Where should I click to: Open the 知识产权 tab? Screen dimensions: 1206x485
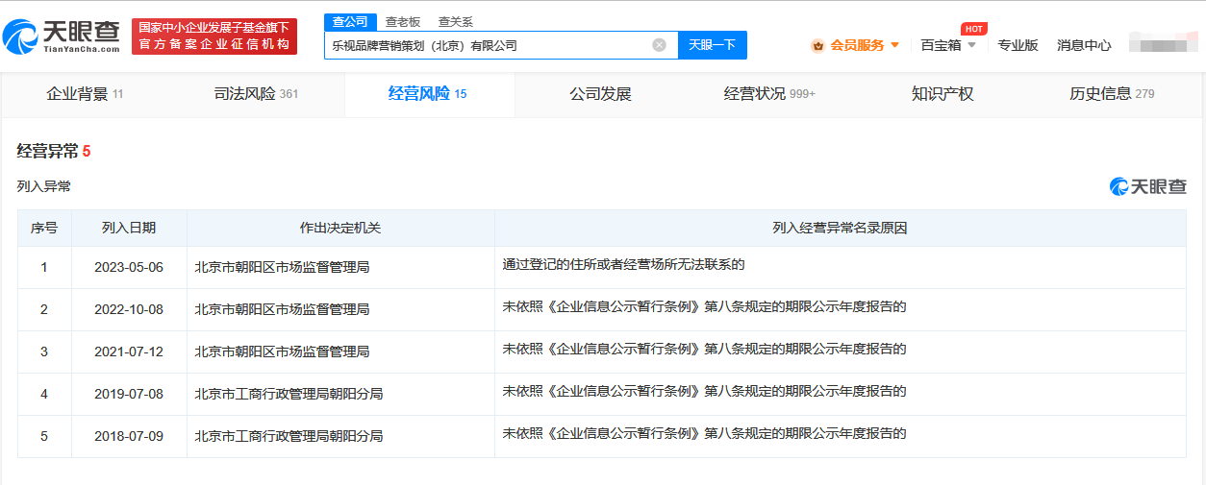click(942, 94)
